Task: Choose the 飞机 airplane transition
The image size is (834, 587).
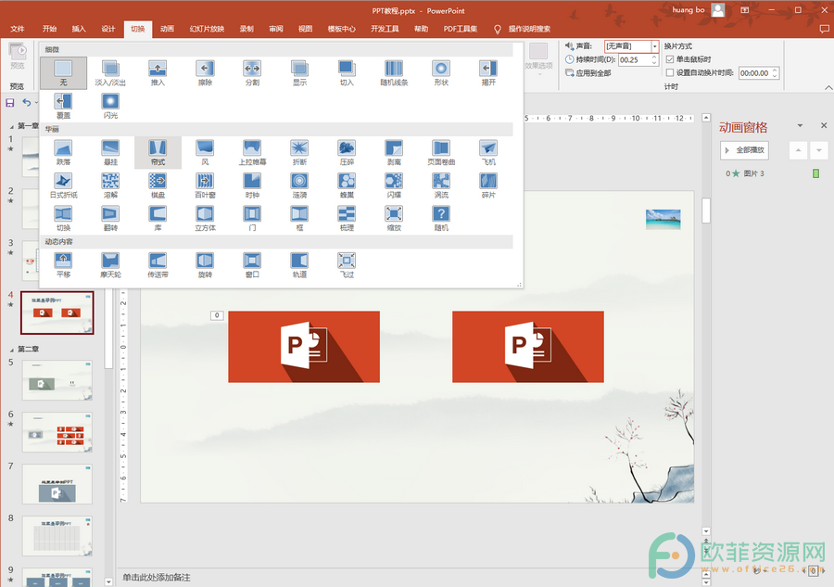Action: click(488, 152)
